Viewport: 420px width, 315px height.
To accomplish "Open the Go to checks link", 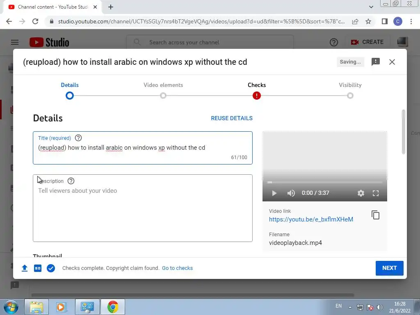I will pos(177,268).
